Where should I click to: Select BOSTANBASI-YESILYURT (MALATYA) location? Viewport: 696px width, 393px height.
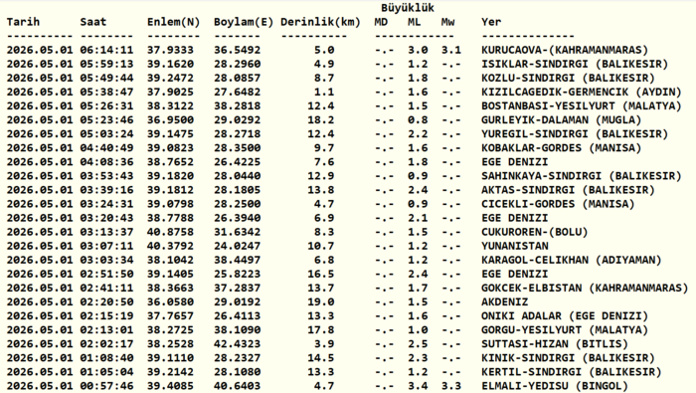582,106
